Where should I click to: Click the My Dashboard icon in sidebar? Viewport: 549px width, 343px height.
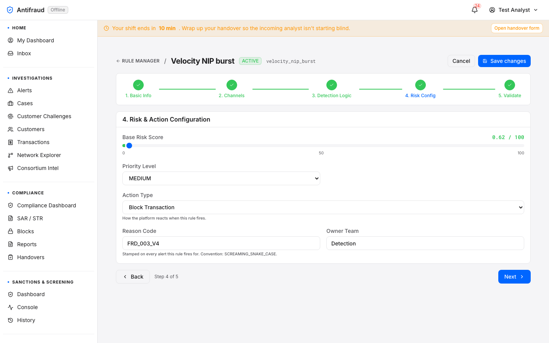pos(11,40)
